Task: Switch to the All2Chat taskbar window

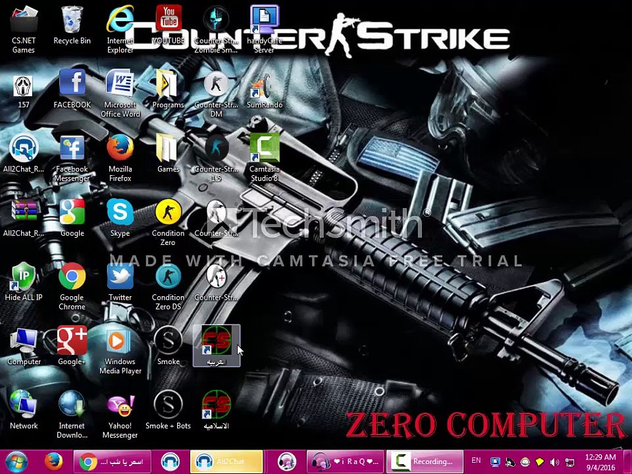Action: click(x=226, y=461)
